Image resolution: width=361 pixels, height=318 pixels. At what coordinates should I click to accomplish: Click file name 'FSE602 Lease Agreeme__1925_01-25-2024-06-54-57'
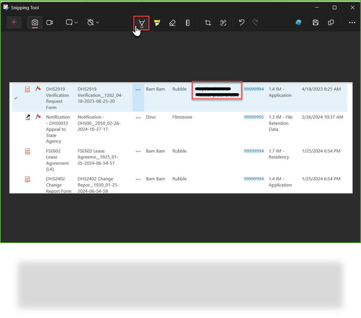98,157
